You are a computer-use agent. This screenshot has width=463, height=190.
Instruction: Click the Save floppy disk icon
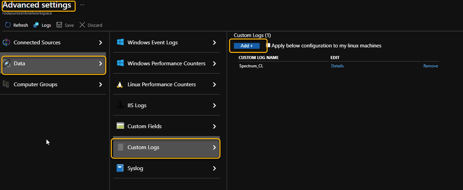tap(59, 25)
